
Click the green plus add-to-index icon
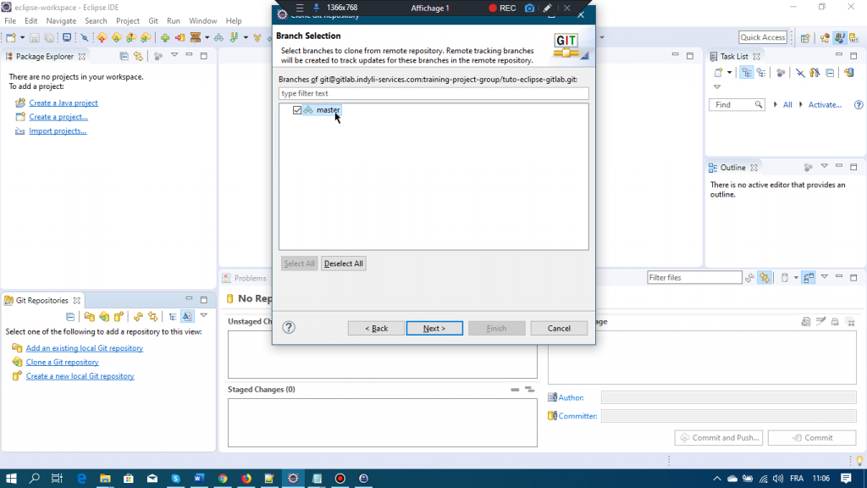tap(165, 37)
